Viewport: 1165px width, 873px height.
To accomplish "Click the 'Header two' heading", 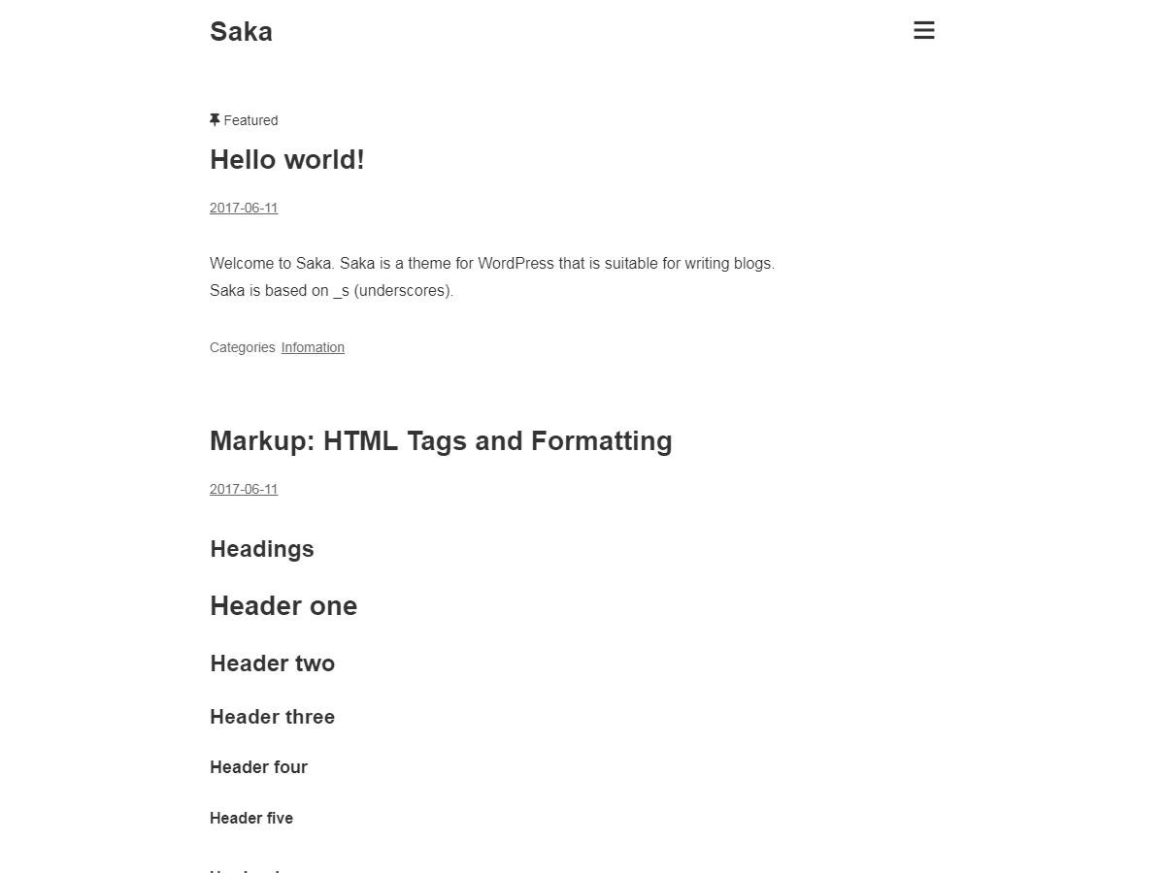I will [x=273, y=663].
